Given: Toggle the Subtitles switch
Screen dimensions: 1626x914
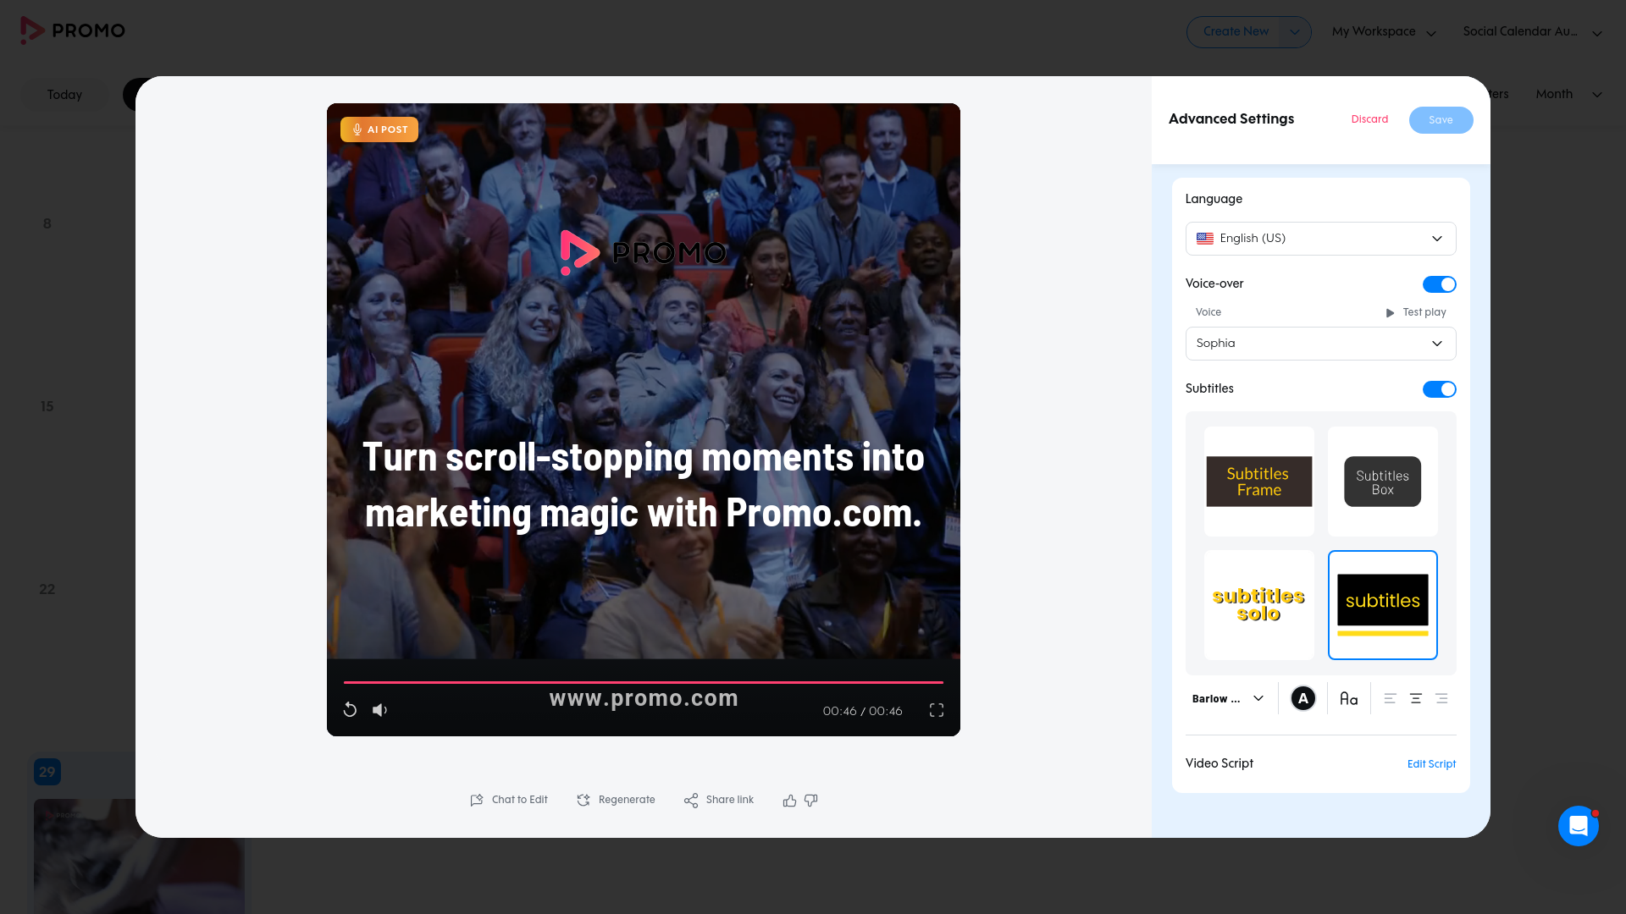Looking at the screenshot, I should click(1440, 389).
